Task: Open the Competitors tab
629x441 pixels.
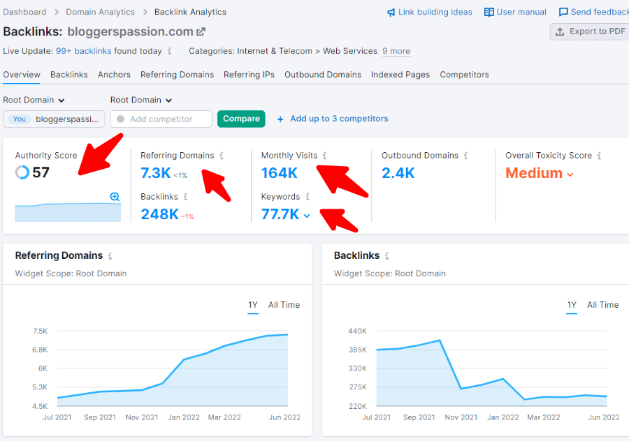Action: [464, 75]
